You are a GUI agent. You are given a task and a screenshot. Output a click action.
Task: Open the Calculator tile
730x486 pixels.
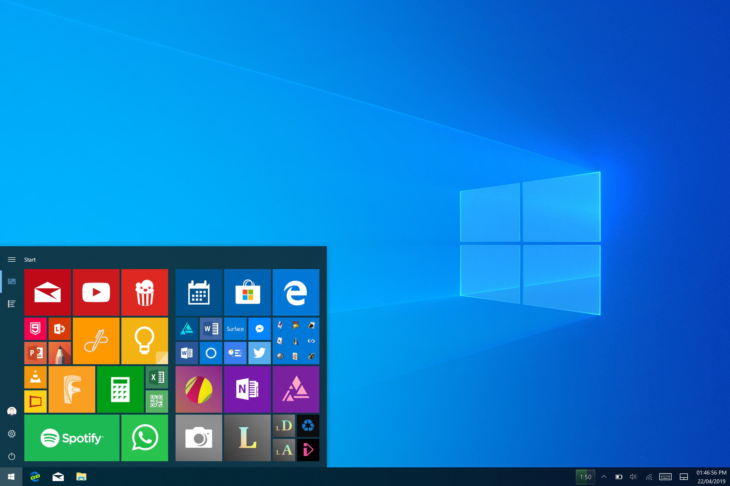[120, 389]
